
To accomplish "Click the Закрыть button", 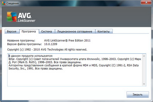I will pos(138,94).
